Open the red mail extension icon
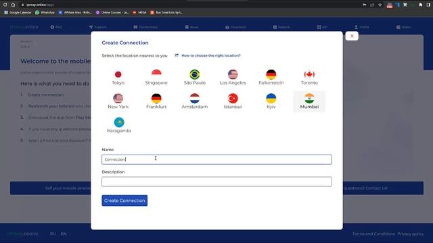The width and height of the screenshot is (433, 243). (390, 5)
